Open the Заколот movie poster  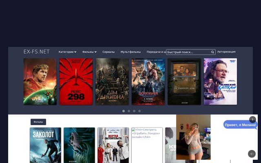click(x=45, y=145)
